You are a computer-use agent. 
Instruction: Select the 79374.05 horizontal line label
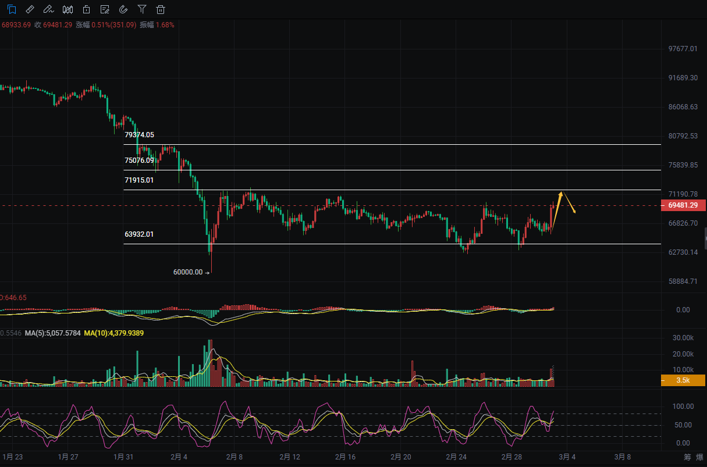(140, 135)
